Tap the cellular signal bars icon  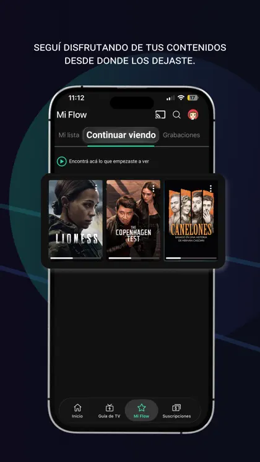click(170, 98)
